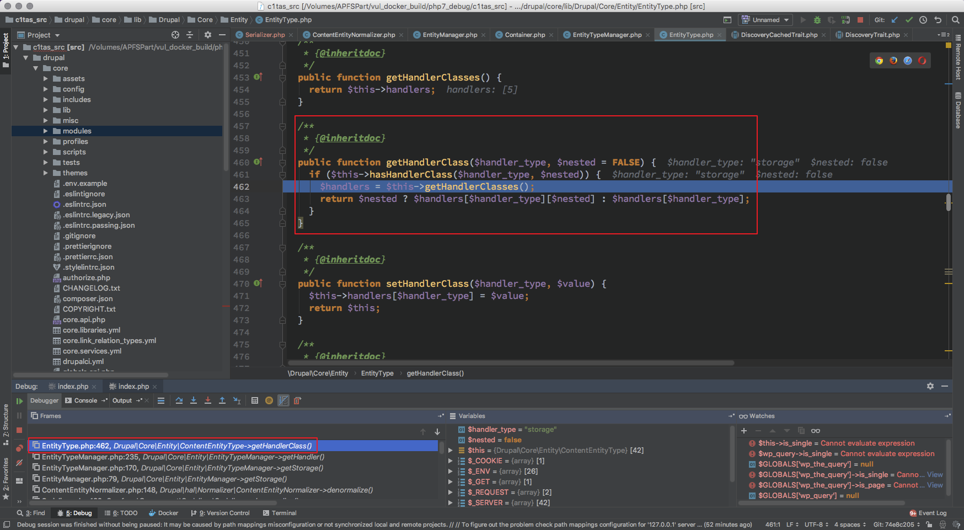Resume program with green play icon
This screenshot has width=964, height=530.
click(x=19, y=401)
